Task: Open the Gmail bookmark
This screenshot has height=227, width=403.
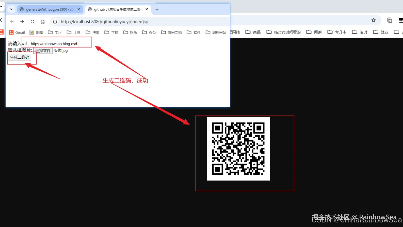Action: (x=17, y=32)
